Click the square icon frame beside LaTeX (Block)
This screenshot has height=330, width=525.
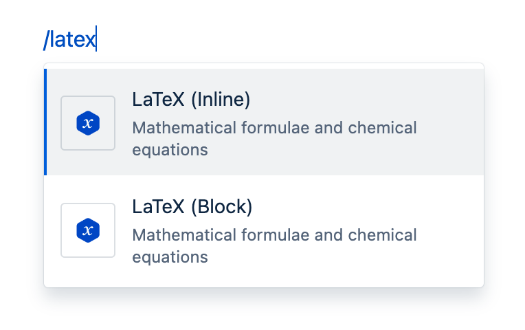[x=67, y=210]
